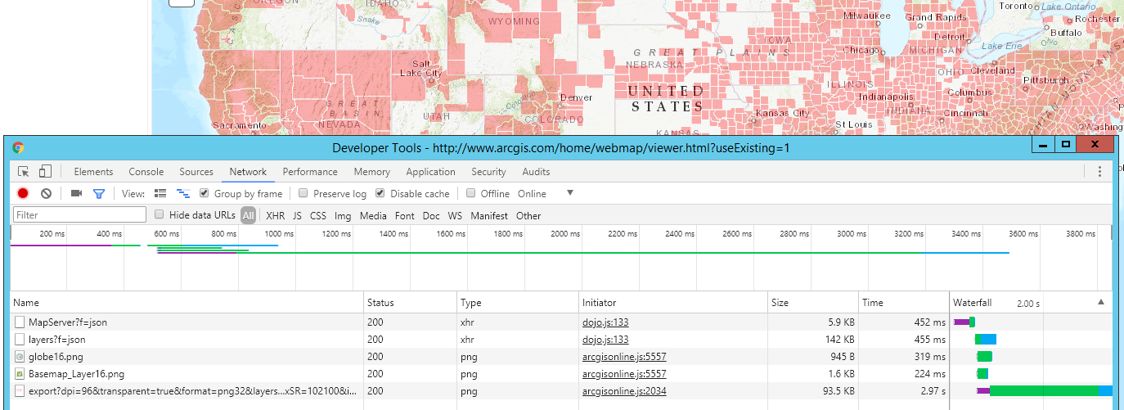Open the network throttling dropdown arrow
Screen dimensions: 1124x410
(570, 193)
